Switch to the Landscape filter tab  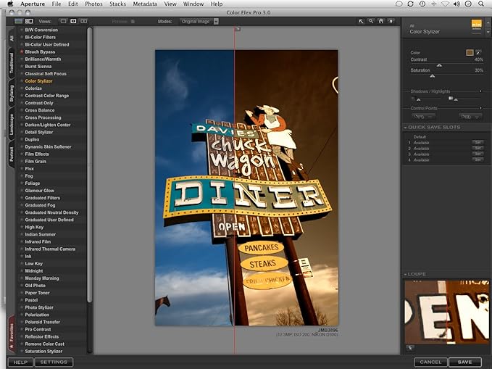12,123
